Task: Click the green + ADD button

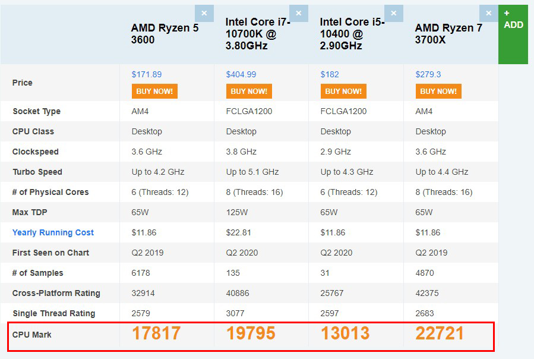Action: pyautogui.click(x=513, y=34)
